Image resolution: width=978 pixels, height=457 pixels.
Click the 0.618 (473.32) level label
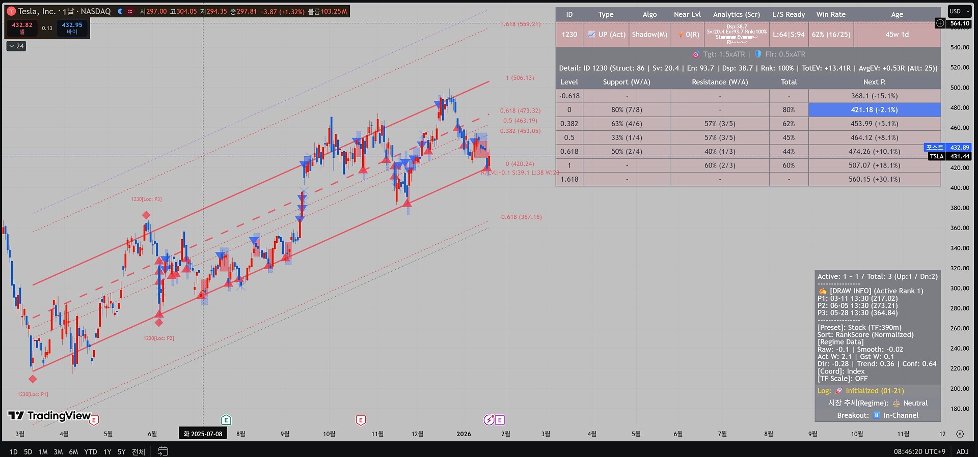(x=520, y=110)
